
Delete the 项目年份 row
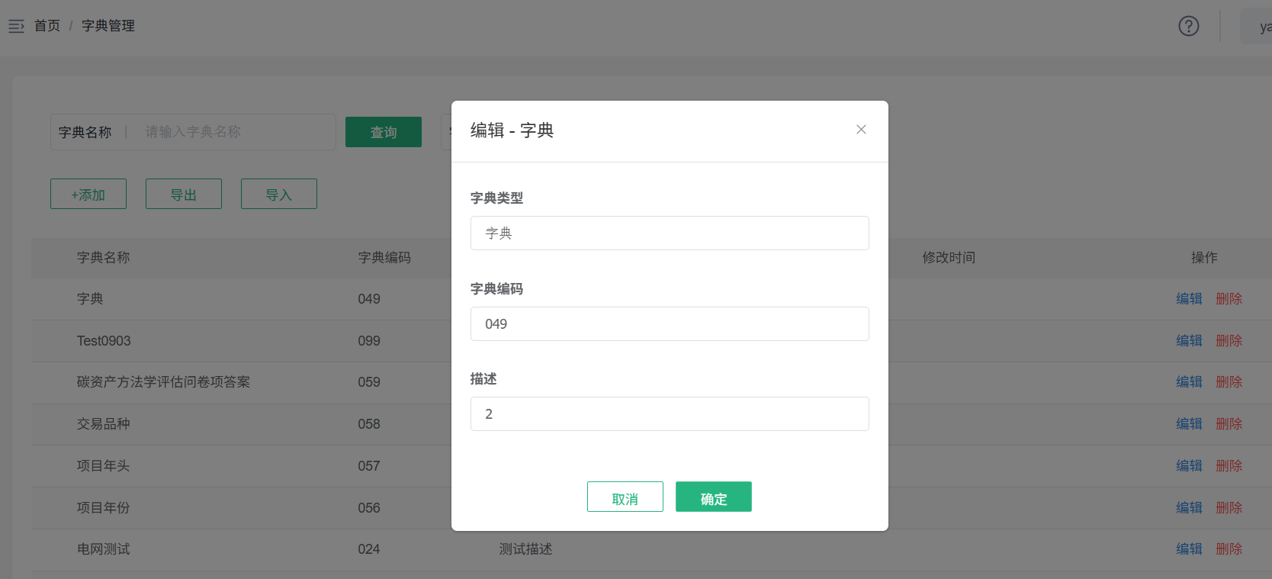point(1229,507)
